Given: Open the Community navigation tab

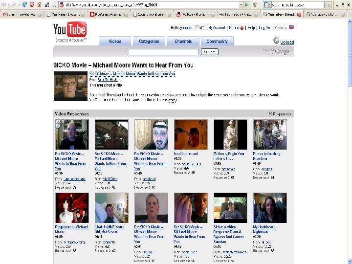Looking at the screenshot, I should (217, 41).
